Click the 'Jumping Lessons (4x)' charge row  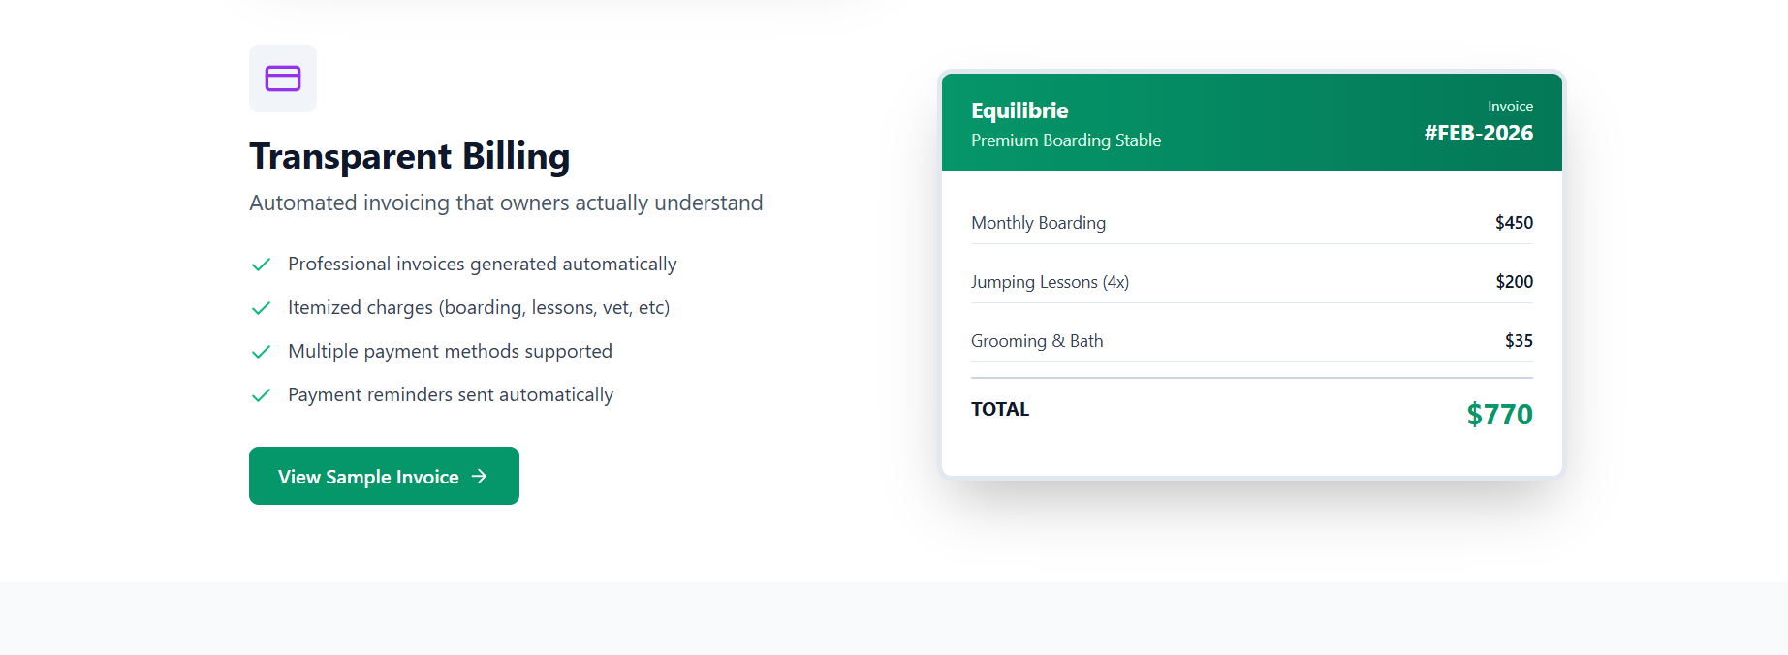tap(1050, 281)
